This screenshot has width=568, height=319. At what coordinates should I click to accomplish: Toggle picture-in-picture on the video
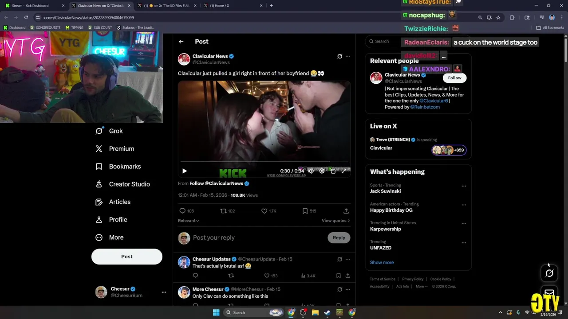(333, 171)
